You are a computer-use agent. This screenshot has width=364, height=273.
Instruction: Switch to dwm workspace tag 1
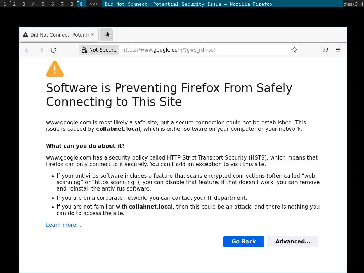(x=4, y=4)
